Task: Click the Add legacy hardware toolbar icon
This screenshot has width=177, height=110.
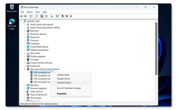Action: pos(63,16)
